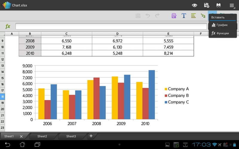The height and width of the screenshot is (149, 239).
Task: Click Company A yellow legend swatch
Action: 166,89
